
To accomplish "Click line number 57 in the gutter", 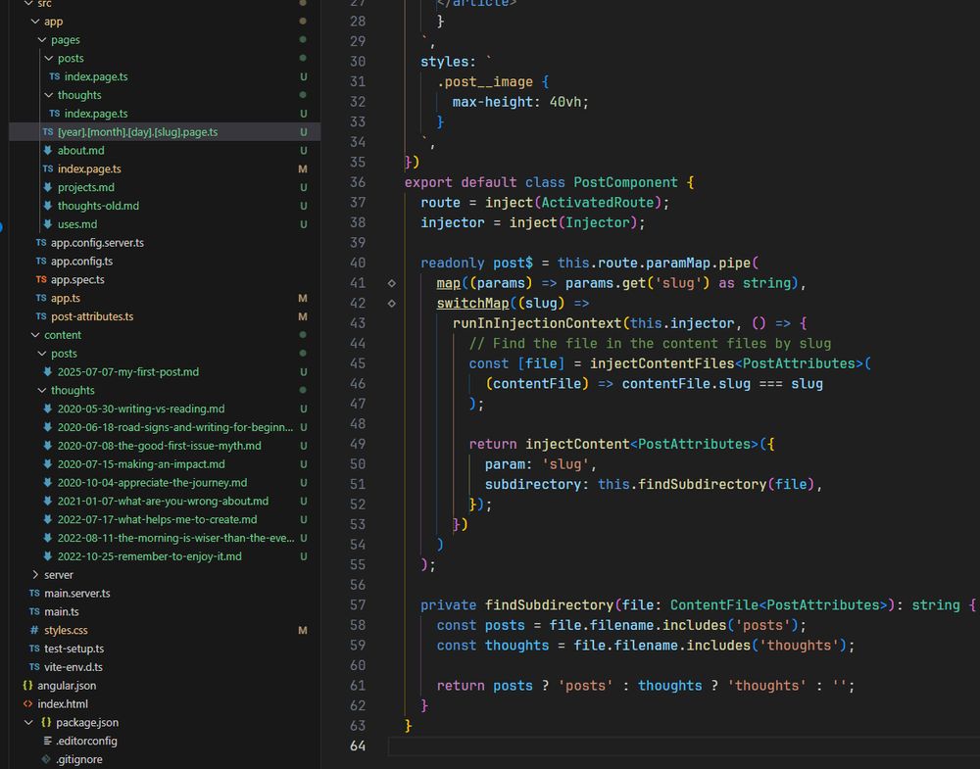I will coord(358,605).
